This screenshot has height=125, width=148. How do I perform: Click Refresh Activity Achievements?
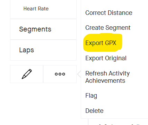107,77
